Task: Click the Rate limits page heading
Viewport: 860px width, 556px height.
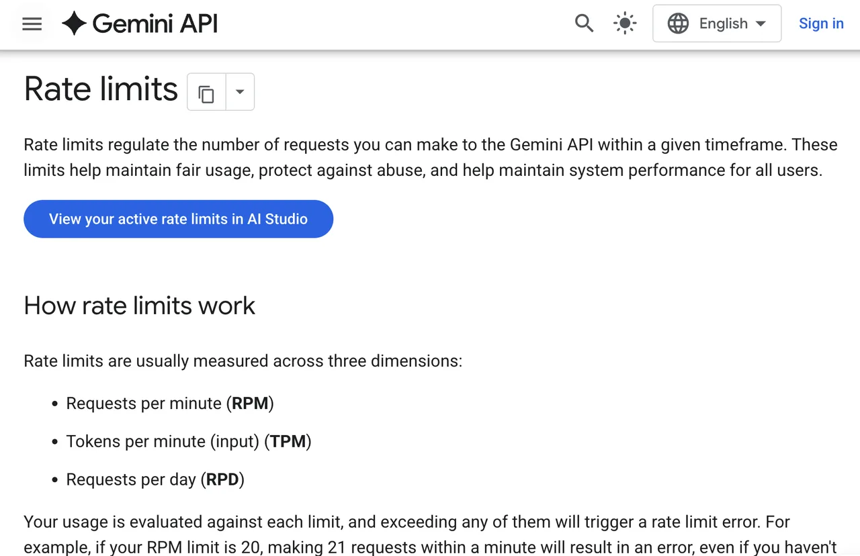Action: (101, 89)
